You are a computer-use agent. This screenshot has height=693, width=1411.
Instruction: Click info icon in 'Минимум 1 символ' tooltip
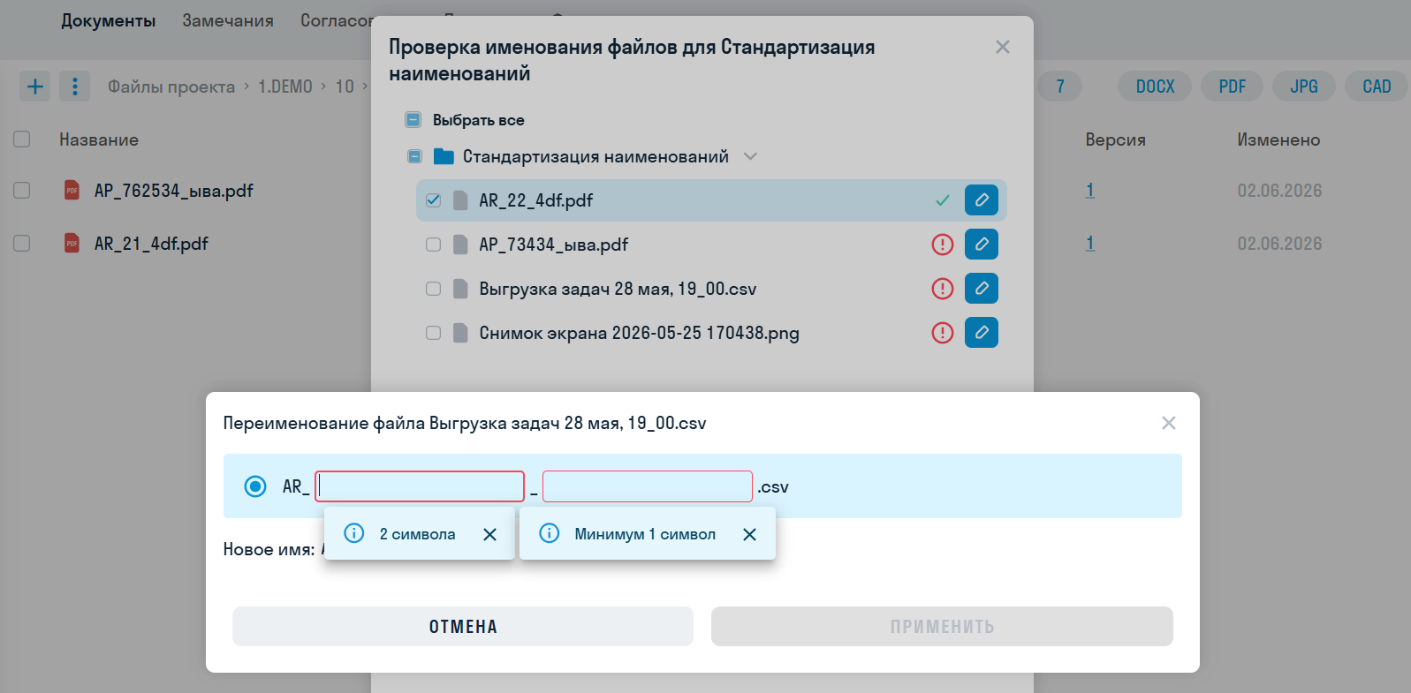coord(549,533)
